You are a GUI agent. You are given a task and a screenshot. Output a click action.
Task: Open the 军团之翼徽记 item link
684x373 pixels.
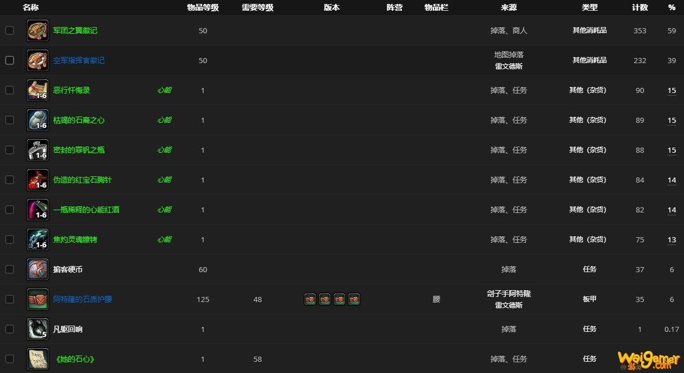pyautogui.click(x=75, y=30)
